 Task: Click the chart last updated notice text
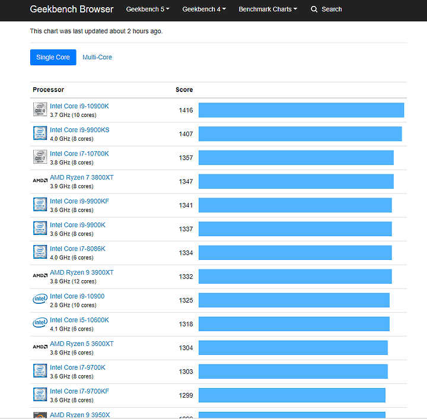point(97,31)
